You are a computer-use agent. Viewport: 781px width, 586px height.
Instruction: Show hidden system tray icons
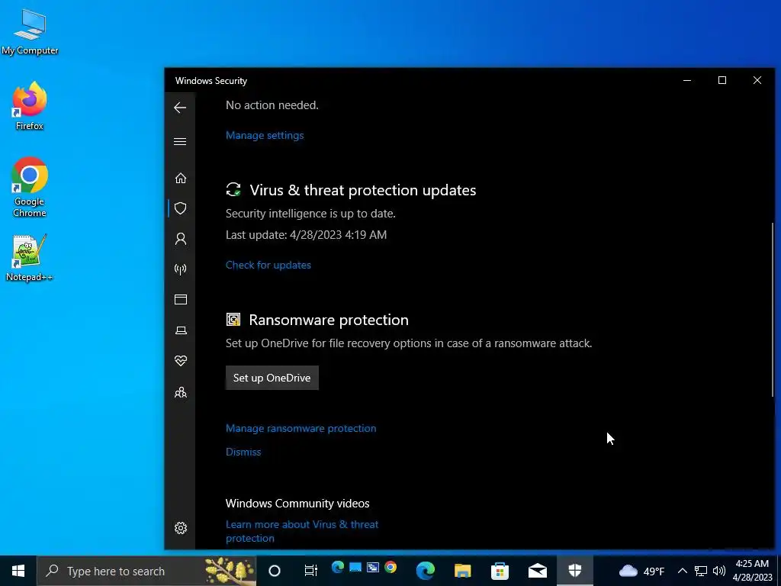(x=683, y=571)
